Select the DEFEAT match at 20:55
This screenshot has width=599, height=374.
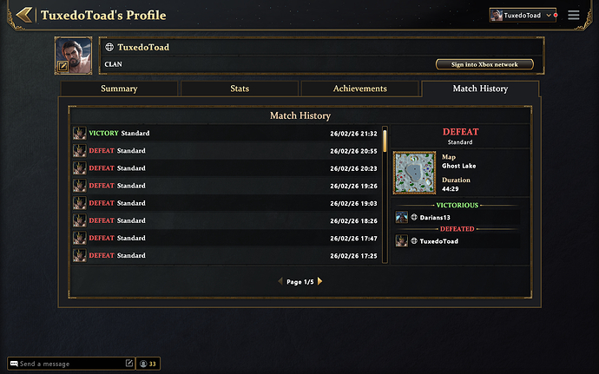[x=226, y=151]
